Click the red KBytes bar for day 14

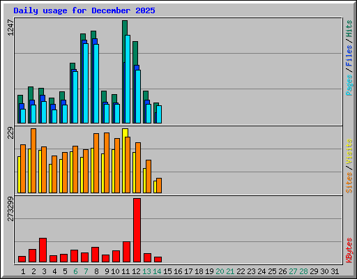pyautogui.click(x=158, y=259)
